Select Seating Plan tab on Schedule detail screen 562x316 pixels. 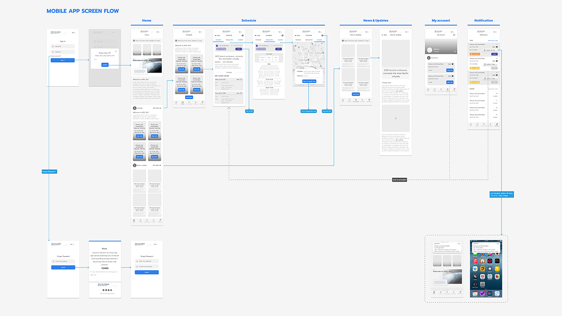click(x=229, y=40)
